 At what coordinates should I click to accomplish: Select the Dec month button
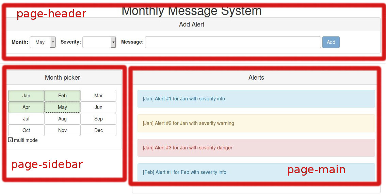[x=98, y=130]
